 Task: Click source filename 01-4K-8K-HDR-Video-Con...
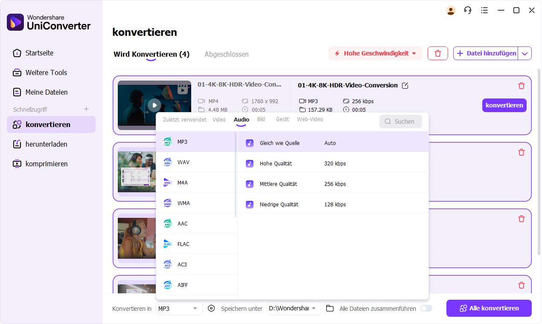point(239,84)
